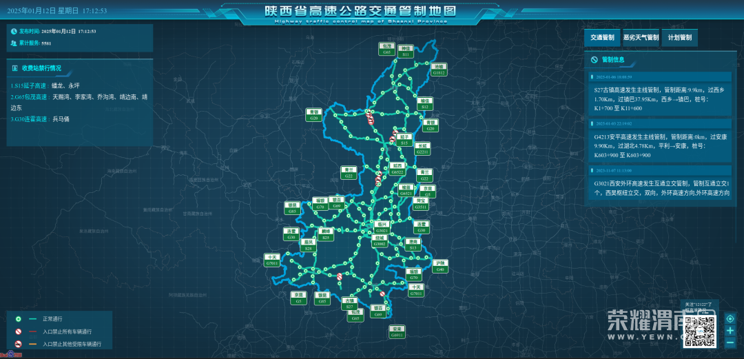Image resolution: width=744 pixels, height=359 pixels.
Task: Click the G40 沪陕 highway shield
Action: coord(440,266)
